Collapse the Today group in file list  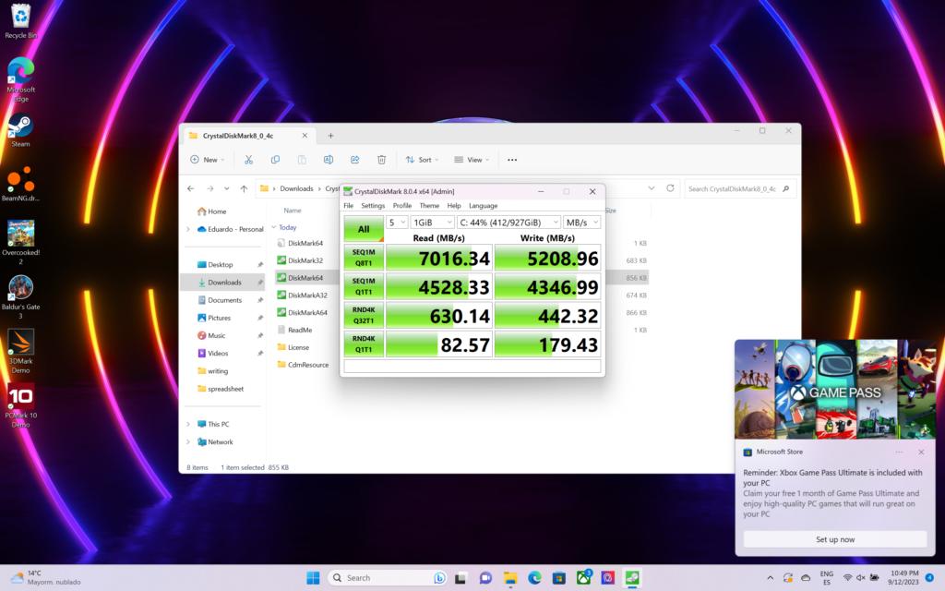pyautogui.click(x=274, y=227)
